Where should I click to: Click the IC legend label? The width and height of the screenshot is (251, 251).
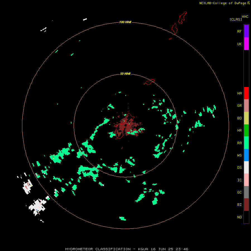[239, 180]
